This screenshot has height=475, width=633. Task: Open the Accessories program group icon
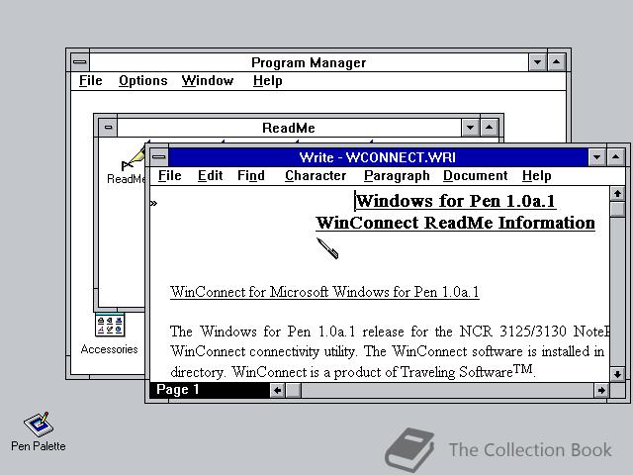coord(110,334)
